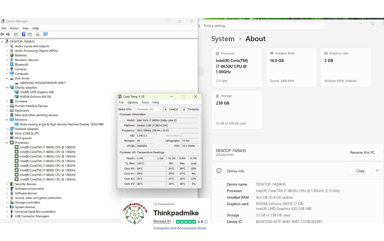
Task: Open the Tools menu in Core Temp
Action: (x=145, y=102)
